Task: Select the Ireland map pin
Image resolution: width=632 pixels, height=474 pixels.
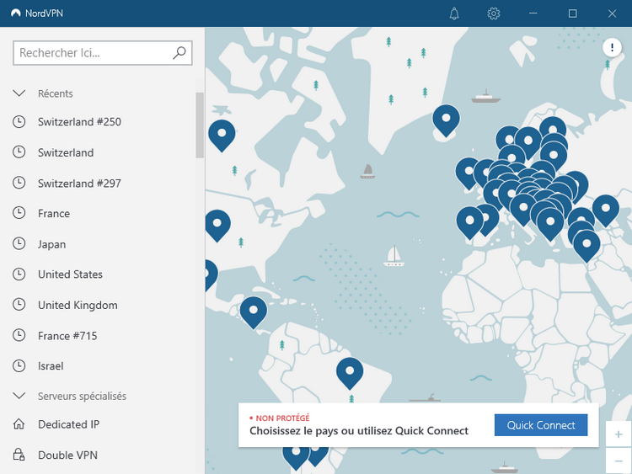Action: pyautogui.click(x=469, y=173)
